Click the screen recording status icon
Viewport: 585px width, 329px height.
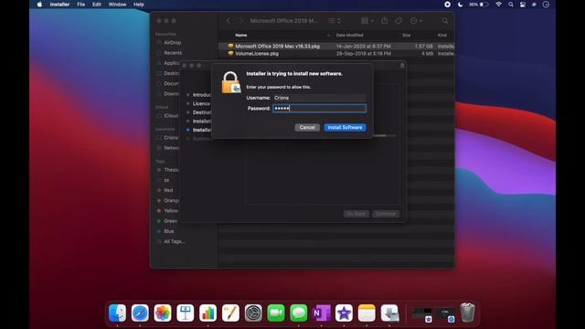(447, 5)
